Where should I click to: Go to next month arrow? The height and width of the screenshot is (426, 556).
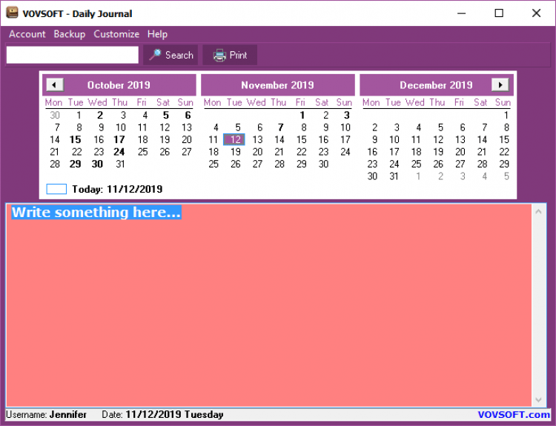point(500,84)
